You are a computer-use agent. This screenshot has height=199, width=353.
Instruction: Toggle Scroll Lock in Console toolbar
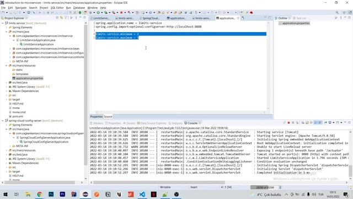click(307, 123)
